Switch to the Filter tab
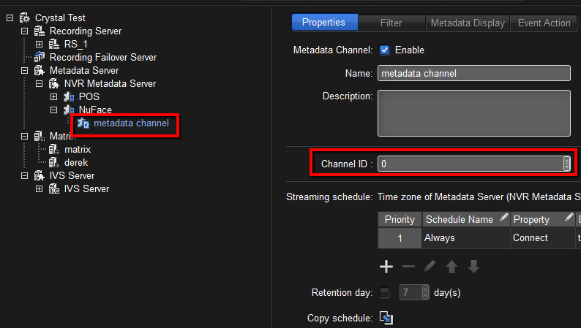 pos(391,23)
